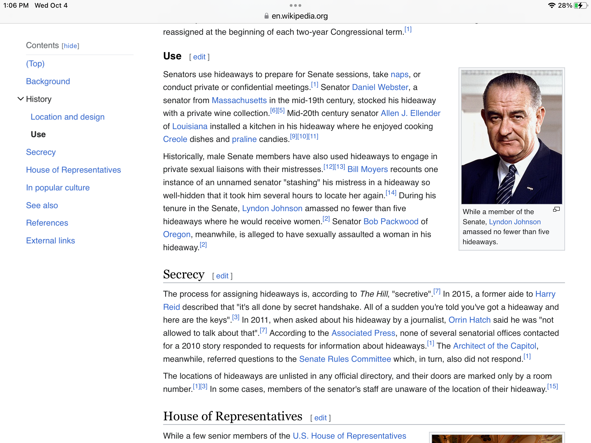Tap citation [15] in Secrecy section
This screenshot has width=591, height=443.
552,386
